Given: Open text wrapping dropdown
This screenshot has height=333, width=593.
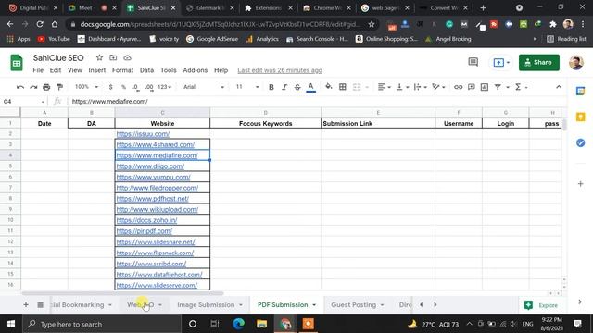Looking at the screenshot, I should tap(420, 87).
